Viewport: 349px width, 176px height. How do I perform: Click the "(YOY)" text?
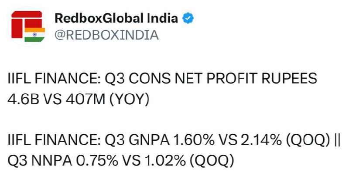point(129,100)
